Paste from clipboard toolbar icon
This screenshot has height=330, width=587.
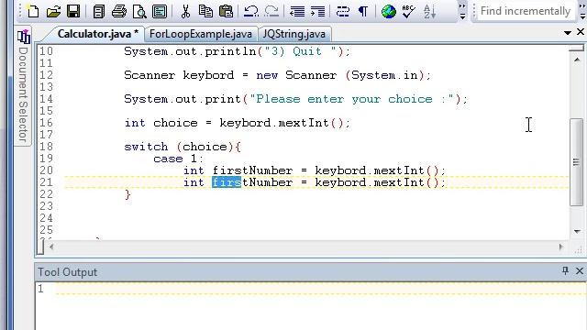click(x=226, y=12)
